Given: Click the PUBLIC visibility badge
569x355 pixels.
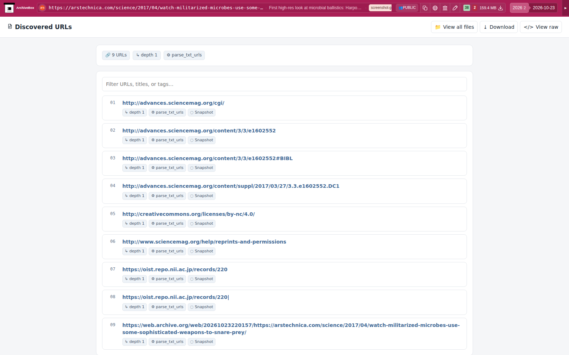Looking at the screenshot, I should 407,8.
